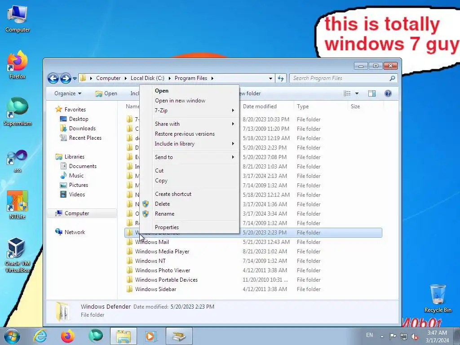Select the Oracle VM VirtualBox shortcut
The width and height of the screenshot is (460, 345).
pos(18,255)
